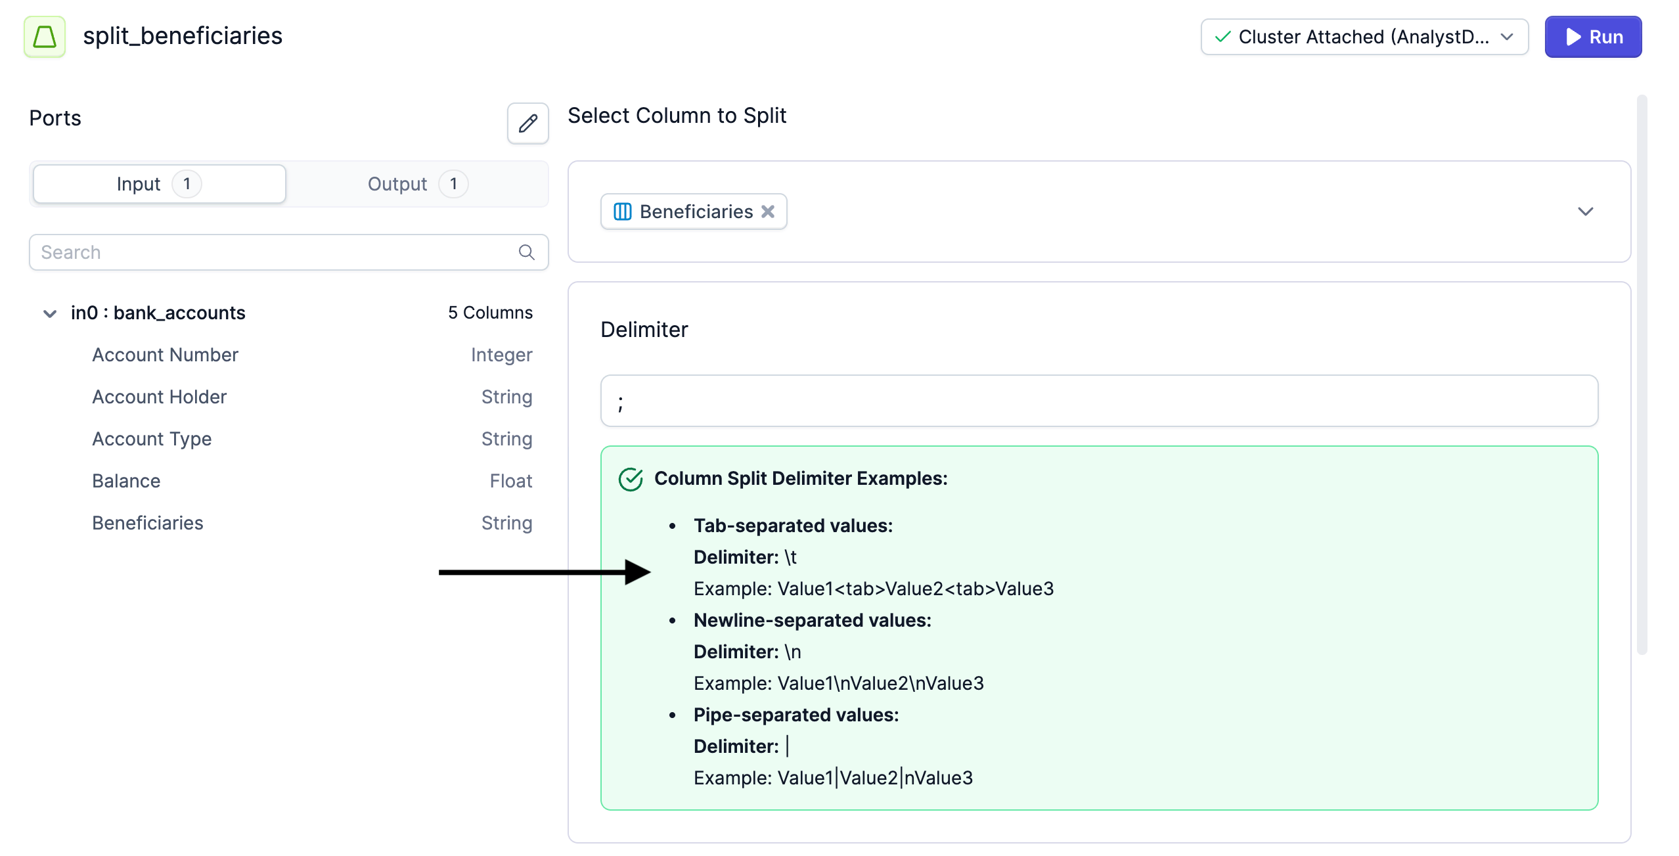Switch to the Input ports tab
Screen dimensions: 1679x856
click(159, 184)
